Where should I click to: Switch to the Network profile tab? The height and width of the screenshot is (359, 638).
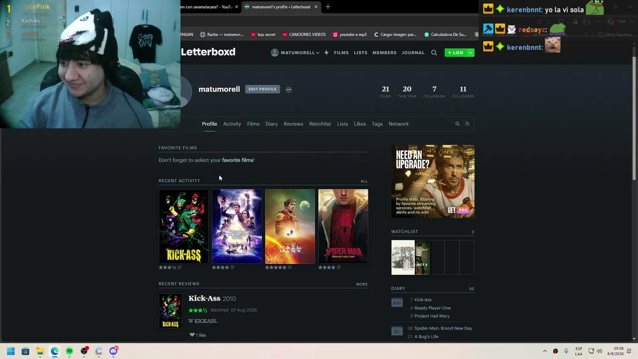click(399, 124)
